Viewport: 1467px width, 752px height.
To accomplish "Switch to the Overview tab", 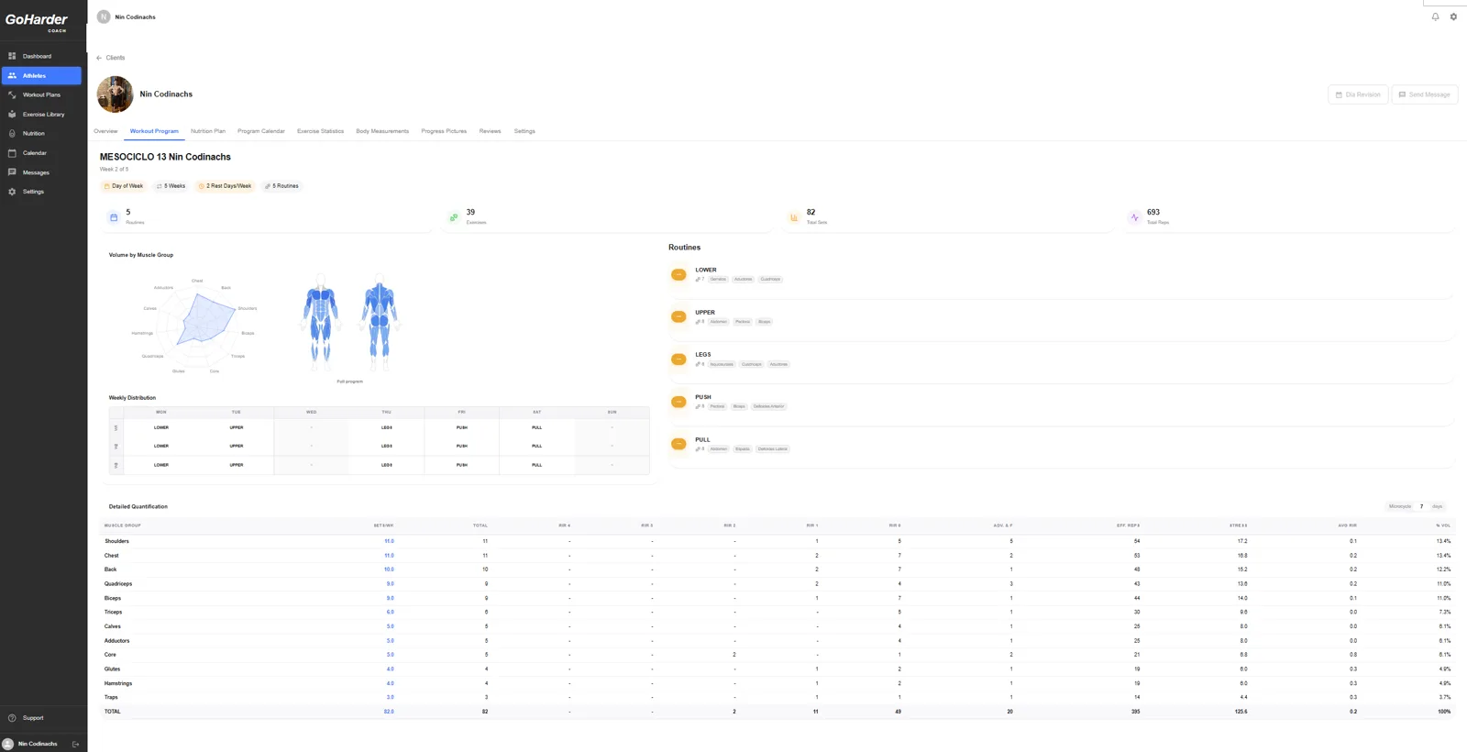I will pyautogui.click(x=105, y=131).
